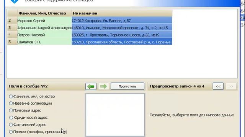Click the Фамилия, Имя, Отчество column header
This screenshot has height=137, width=245.
44,13
